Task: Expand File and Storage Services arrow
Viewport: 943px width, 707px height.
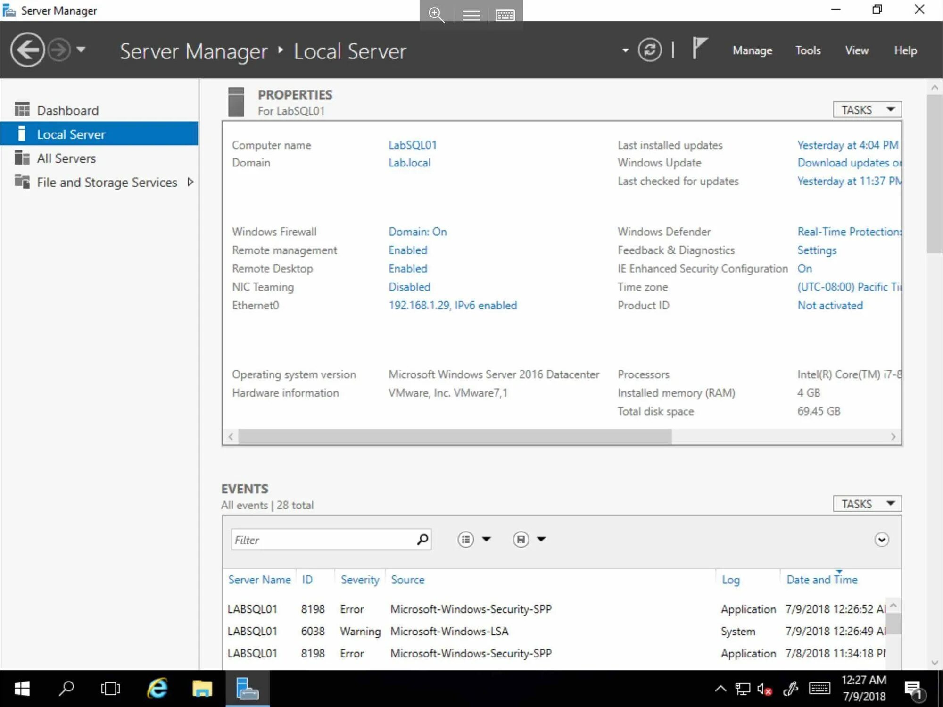Action: [190, 182]
